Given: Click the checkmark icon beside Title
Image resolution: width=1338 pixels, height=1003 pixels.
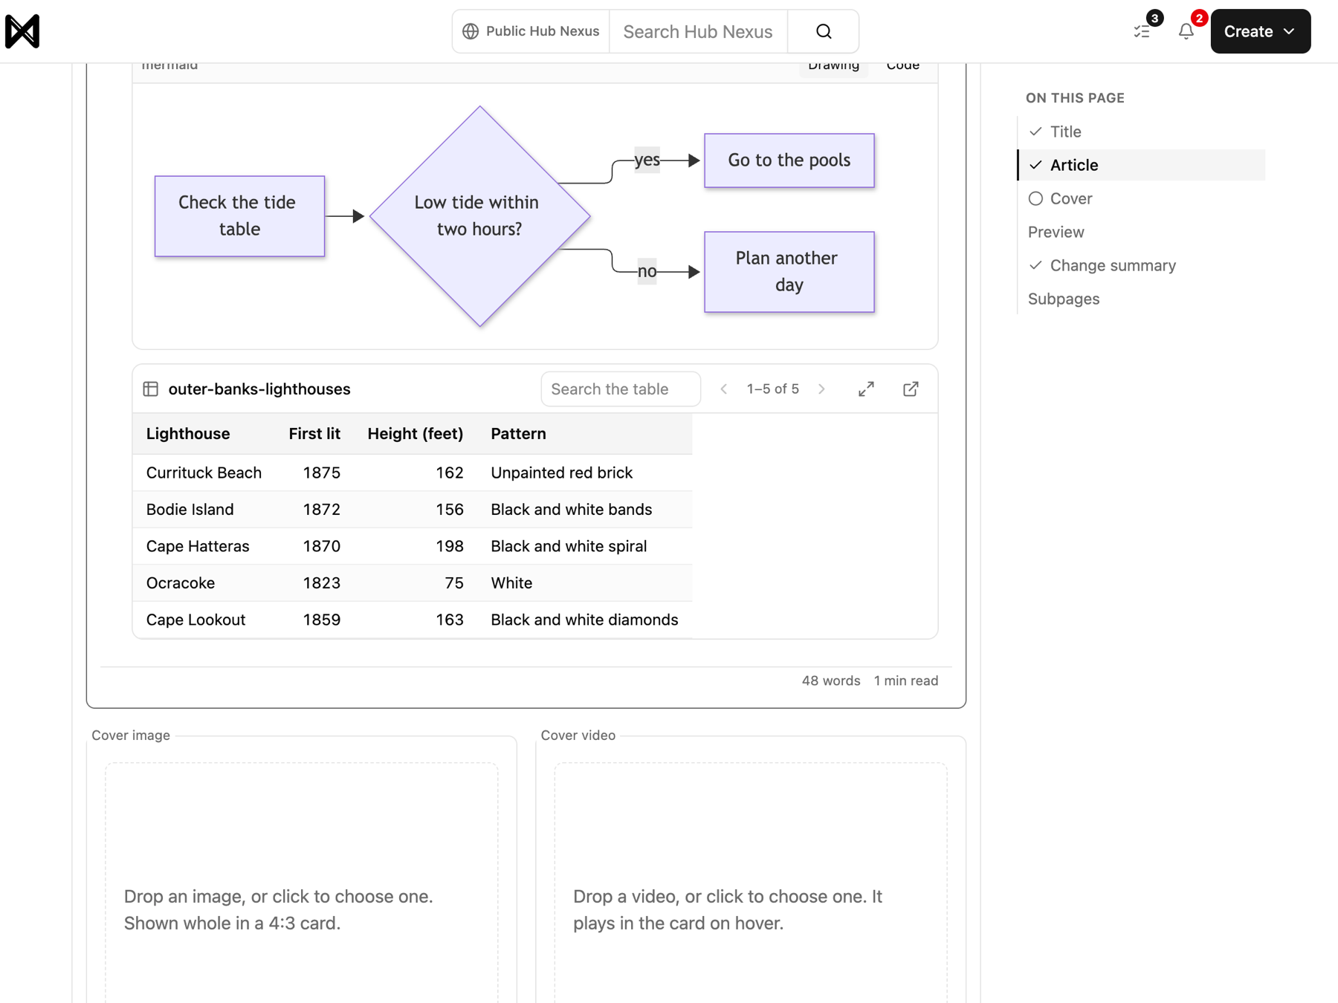Looking at the screenshot, I should pyautogui.click(x=1035, y=132).
